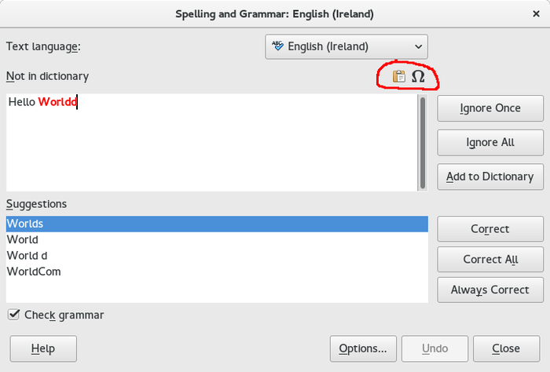550x372 pixels.
Task: Open the Options... dialog button
Action: (x=362, y=348)
